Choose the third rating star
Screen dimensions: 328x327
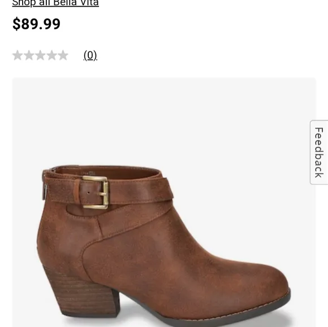40,55
